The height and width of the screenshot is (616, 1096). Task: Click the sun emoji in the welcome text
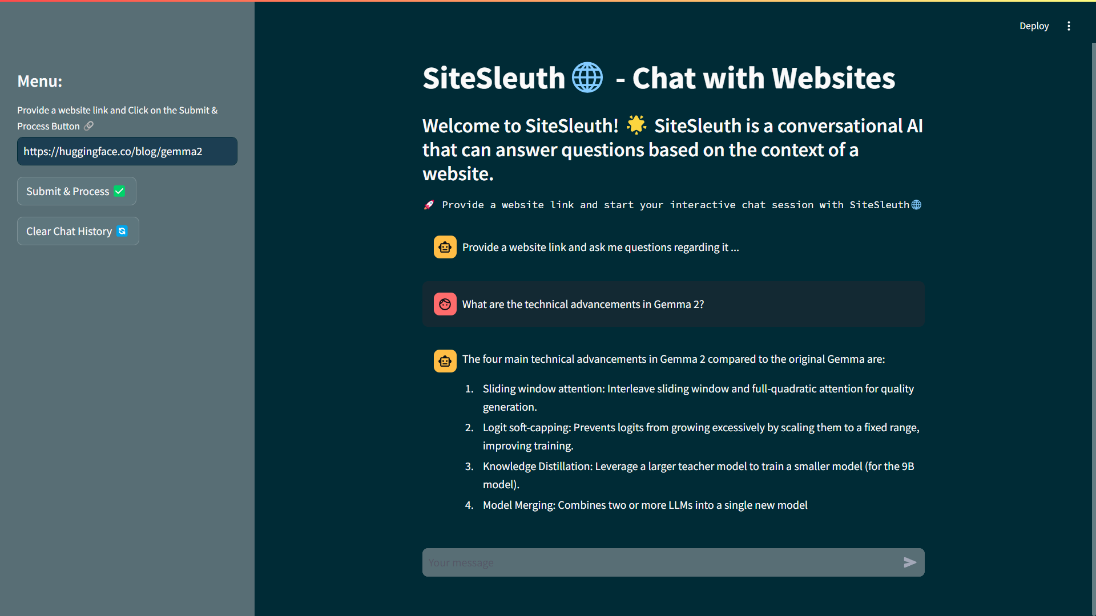click(636, 125)
